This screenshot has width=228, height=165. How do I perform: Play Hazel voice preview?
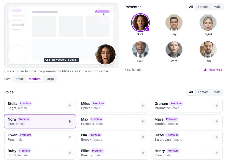pyautogui.click(x=217, y=137)
